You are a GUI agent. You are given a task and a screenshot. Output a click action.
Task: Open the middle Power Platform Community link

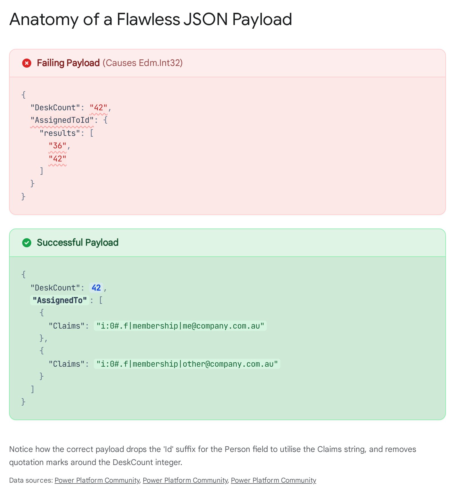click(185, 480)
